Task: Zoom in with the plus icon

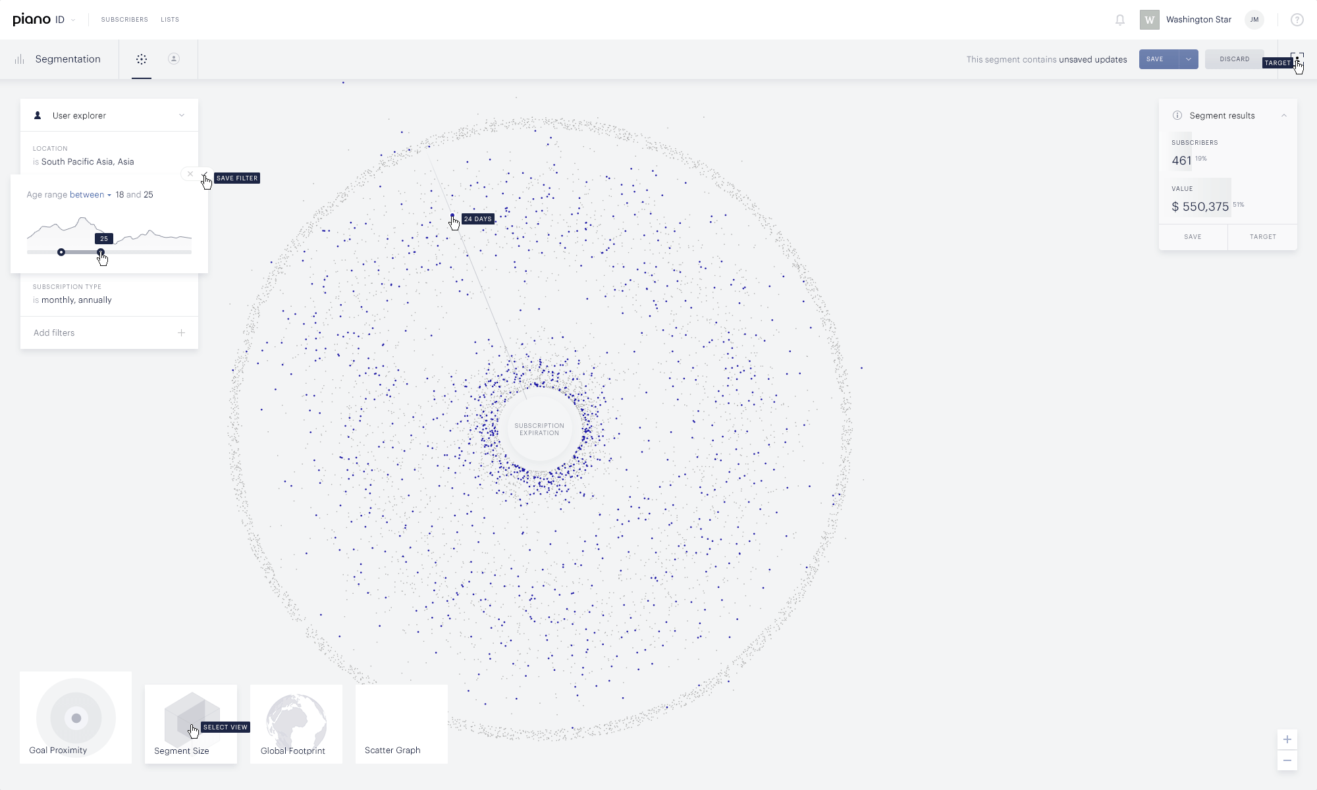Action: tap(1287, 739)
